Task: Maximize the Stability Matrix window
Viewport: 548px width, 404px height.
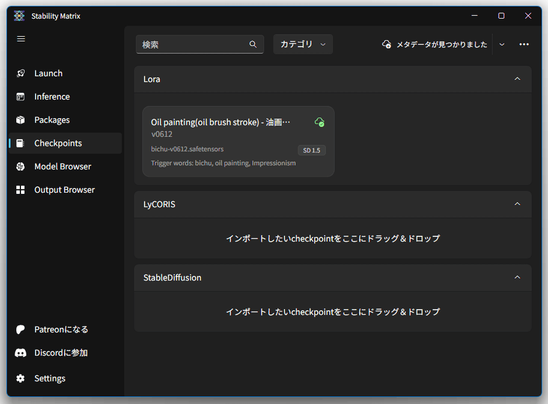Action: pos(502,16)
